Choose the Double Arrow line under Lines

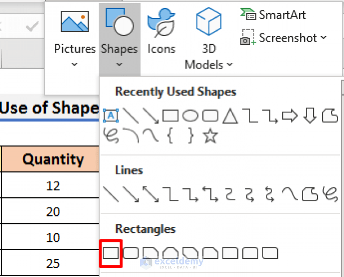151,194
